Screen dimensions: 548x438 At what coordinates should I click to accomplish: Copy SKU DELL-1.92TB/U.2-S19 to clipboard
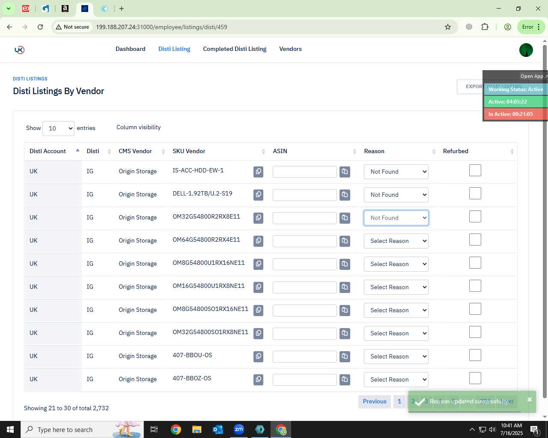coord(258,195)
